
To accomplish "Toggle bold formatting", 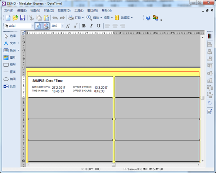I will click(x=84, y=26).
